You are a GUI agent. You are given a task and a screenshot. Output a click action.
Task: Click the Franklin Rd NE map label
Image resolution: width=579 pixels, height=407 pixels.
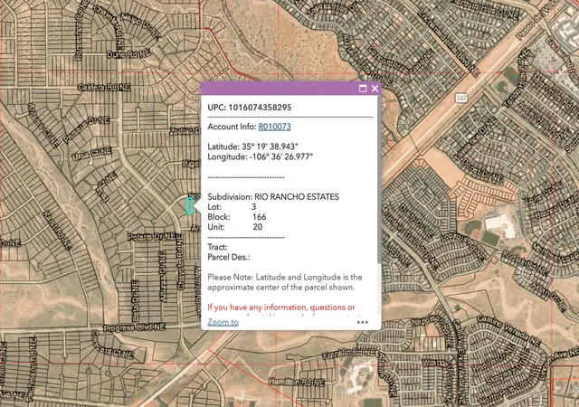(x=350, y=354)
